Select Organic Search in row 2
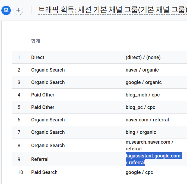187x184 pixels. (x=48, y=70)
